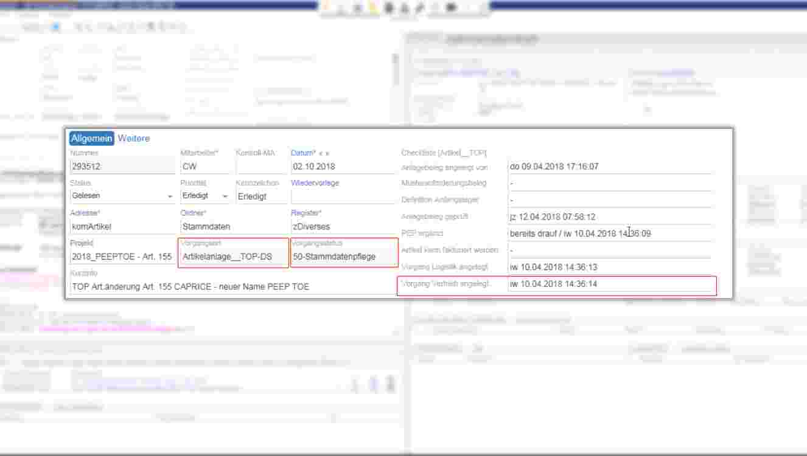Select the Nummer field containing 293512
The width and height of the screenshot is (807, 456).
[122, 167]
